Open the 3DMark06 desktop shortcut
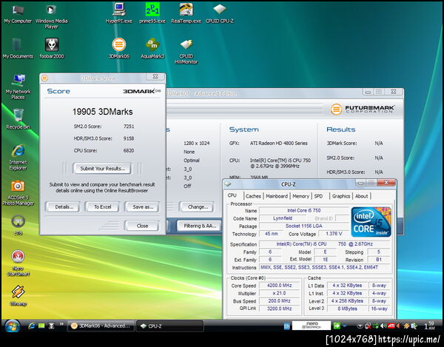The image size is (444, 347). point(118,46)
